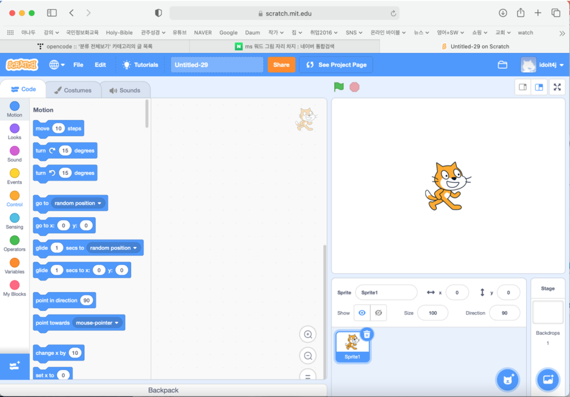Expand the 강의 bookmarks folder
570x397 pixels.
click(51, 32)
